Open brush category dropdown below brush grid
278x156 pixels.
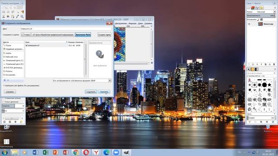pos(261,114)
